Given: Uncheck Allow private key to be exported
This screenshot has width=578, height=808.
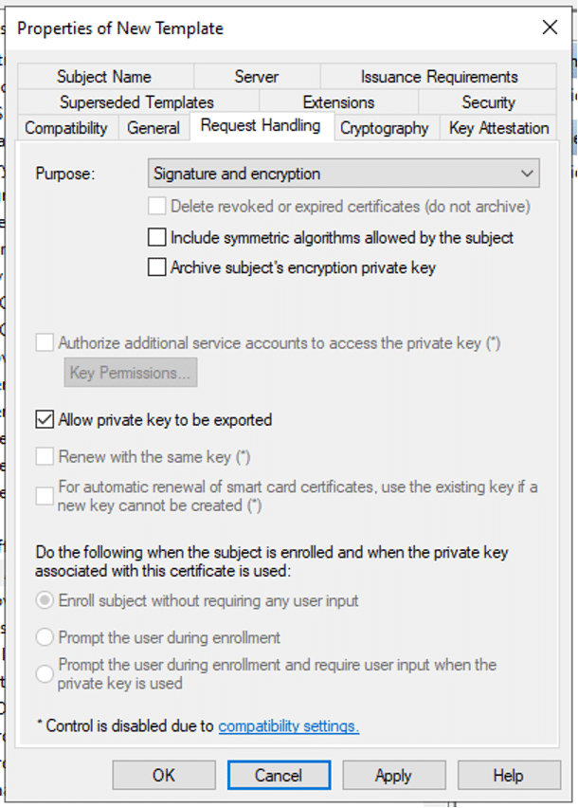Looking at the screenshot, I should (x=45, y=419).
